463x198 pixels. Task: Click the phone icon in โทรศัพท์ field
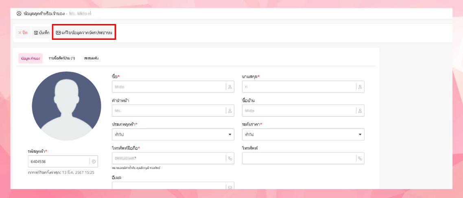click(360, 159)
